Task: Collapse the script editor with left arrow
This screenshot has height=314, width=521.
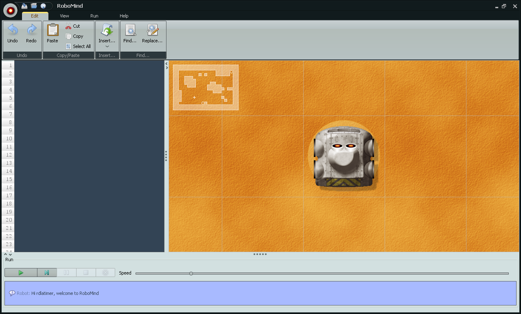Action: [166, 63]
